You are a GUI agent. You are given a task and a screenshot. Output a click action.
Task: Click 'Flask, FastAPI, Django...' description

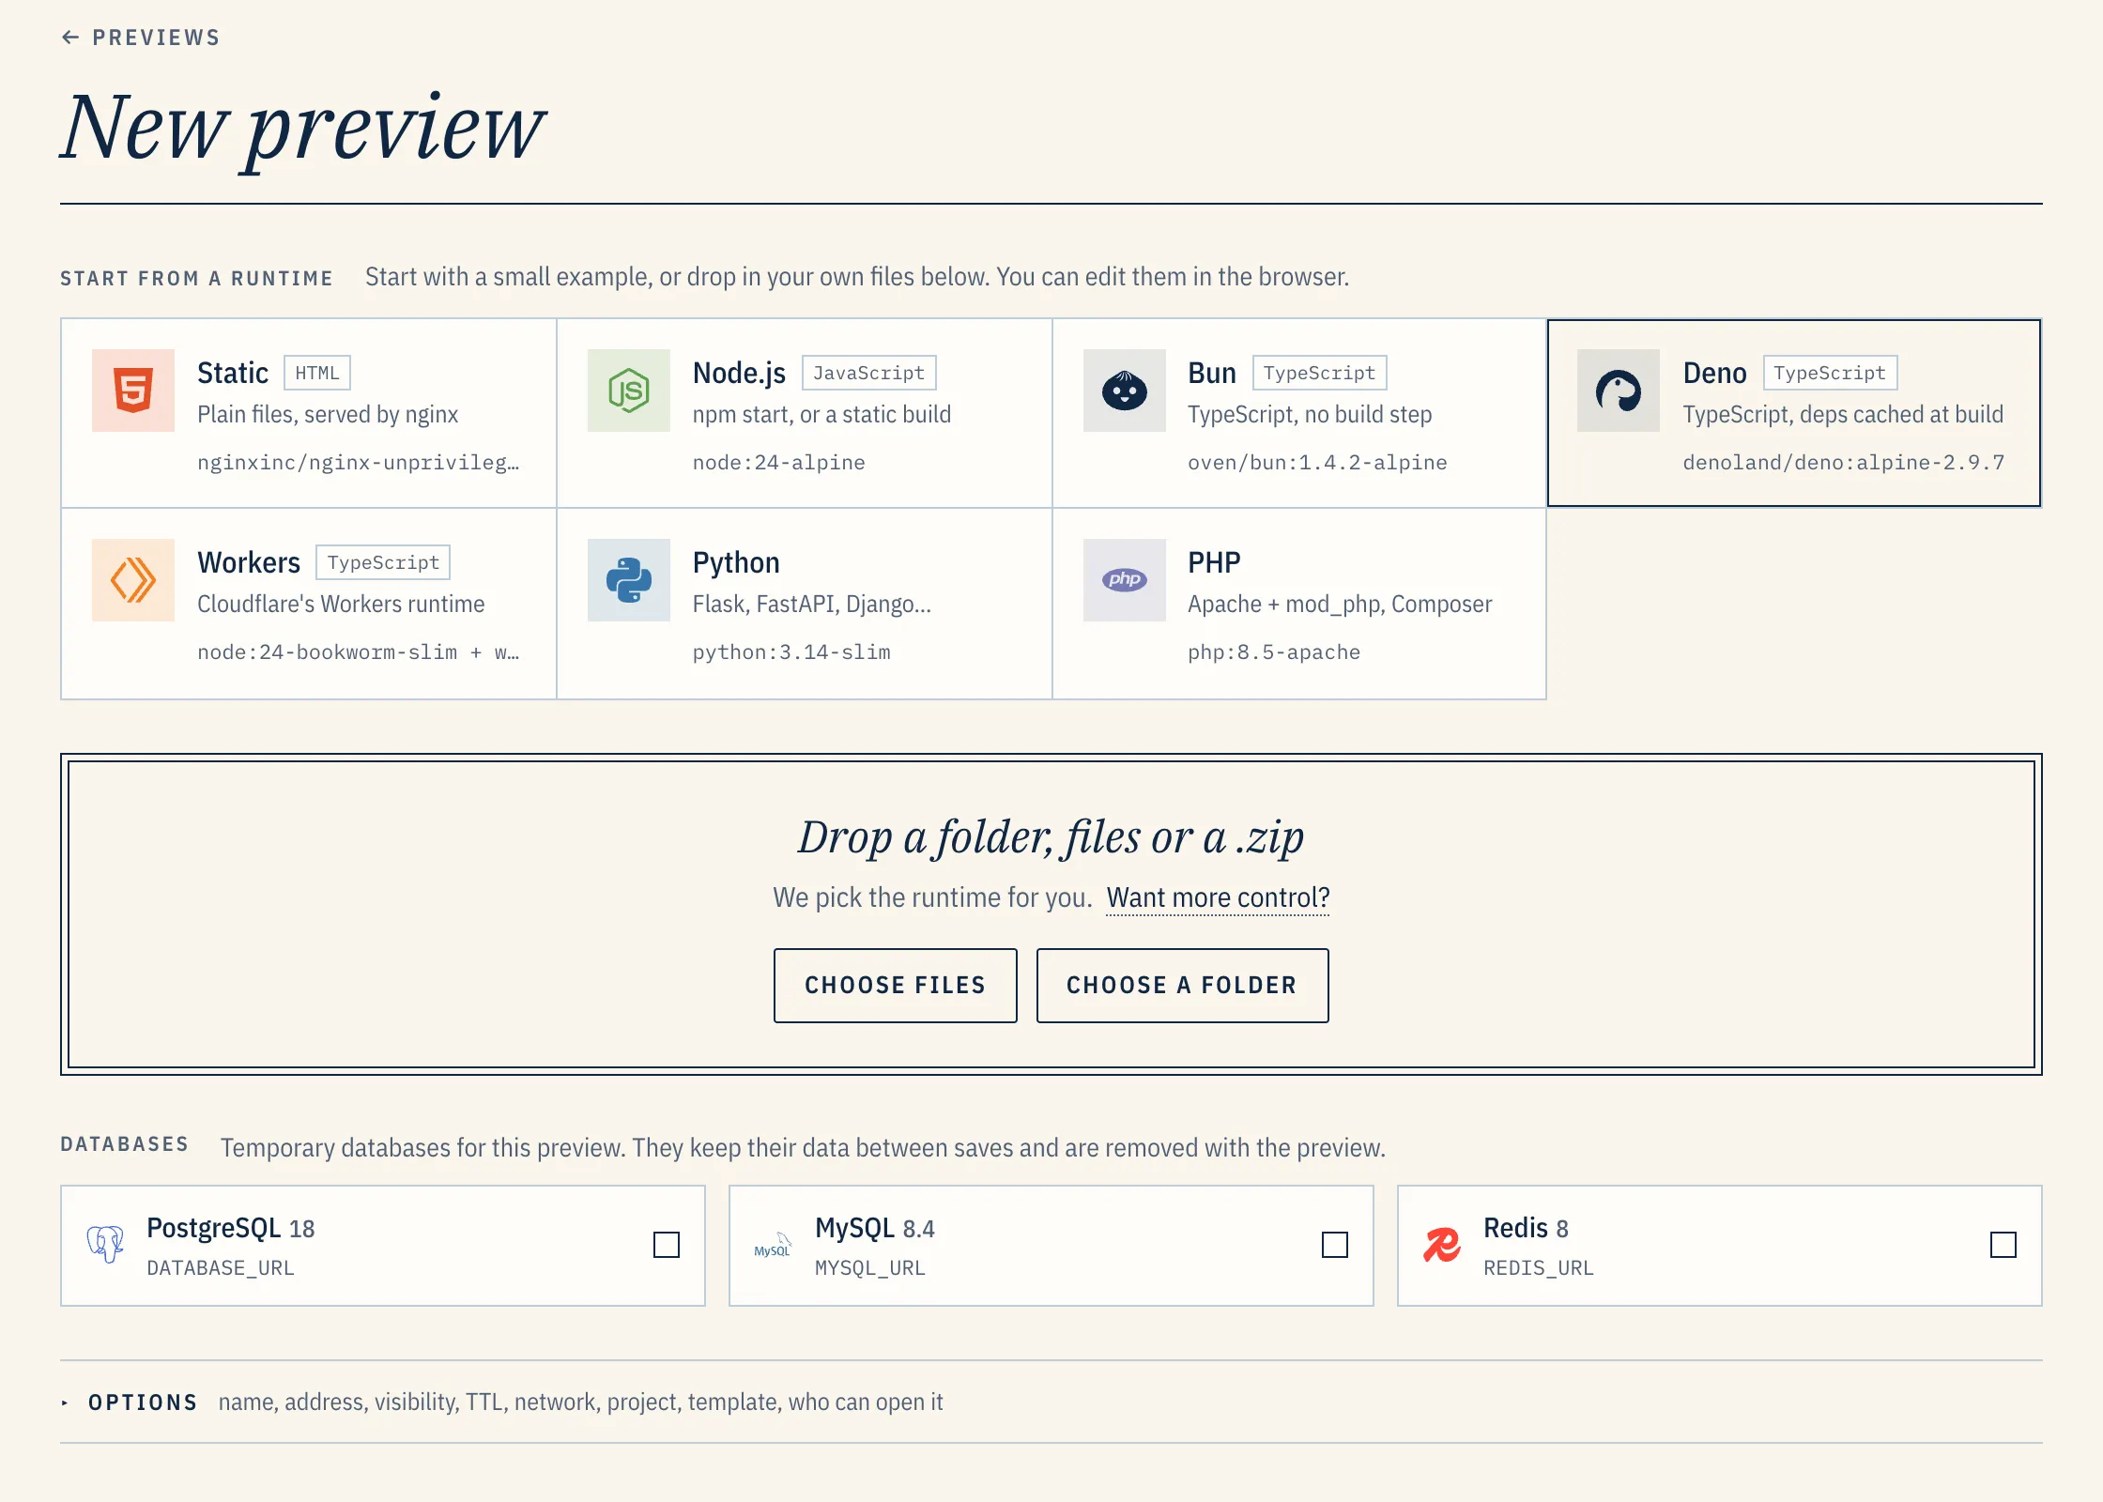812,605
